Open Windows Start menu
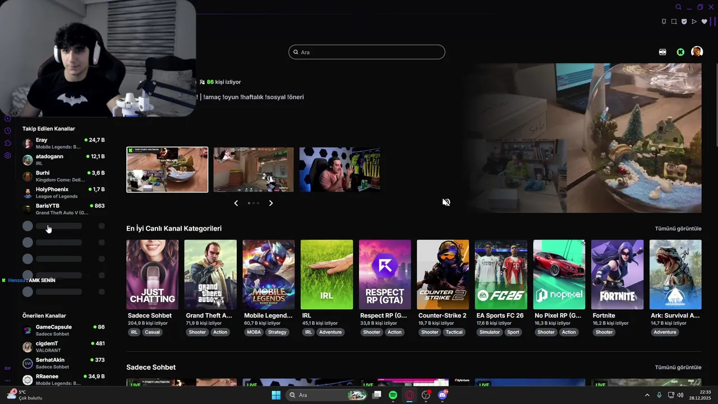 pos(276,395)
